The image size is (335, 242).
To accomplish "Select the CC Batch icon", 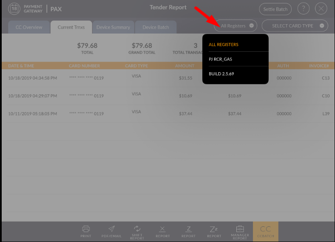I will coord(265,231).
